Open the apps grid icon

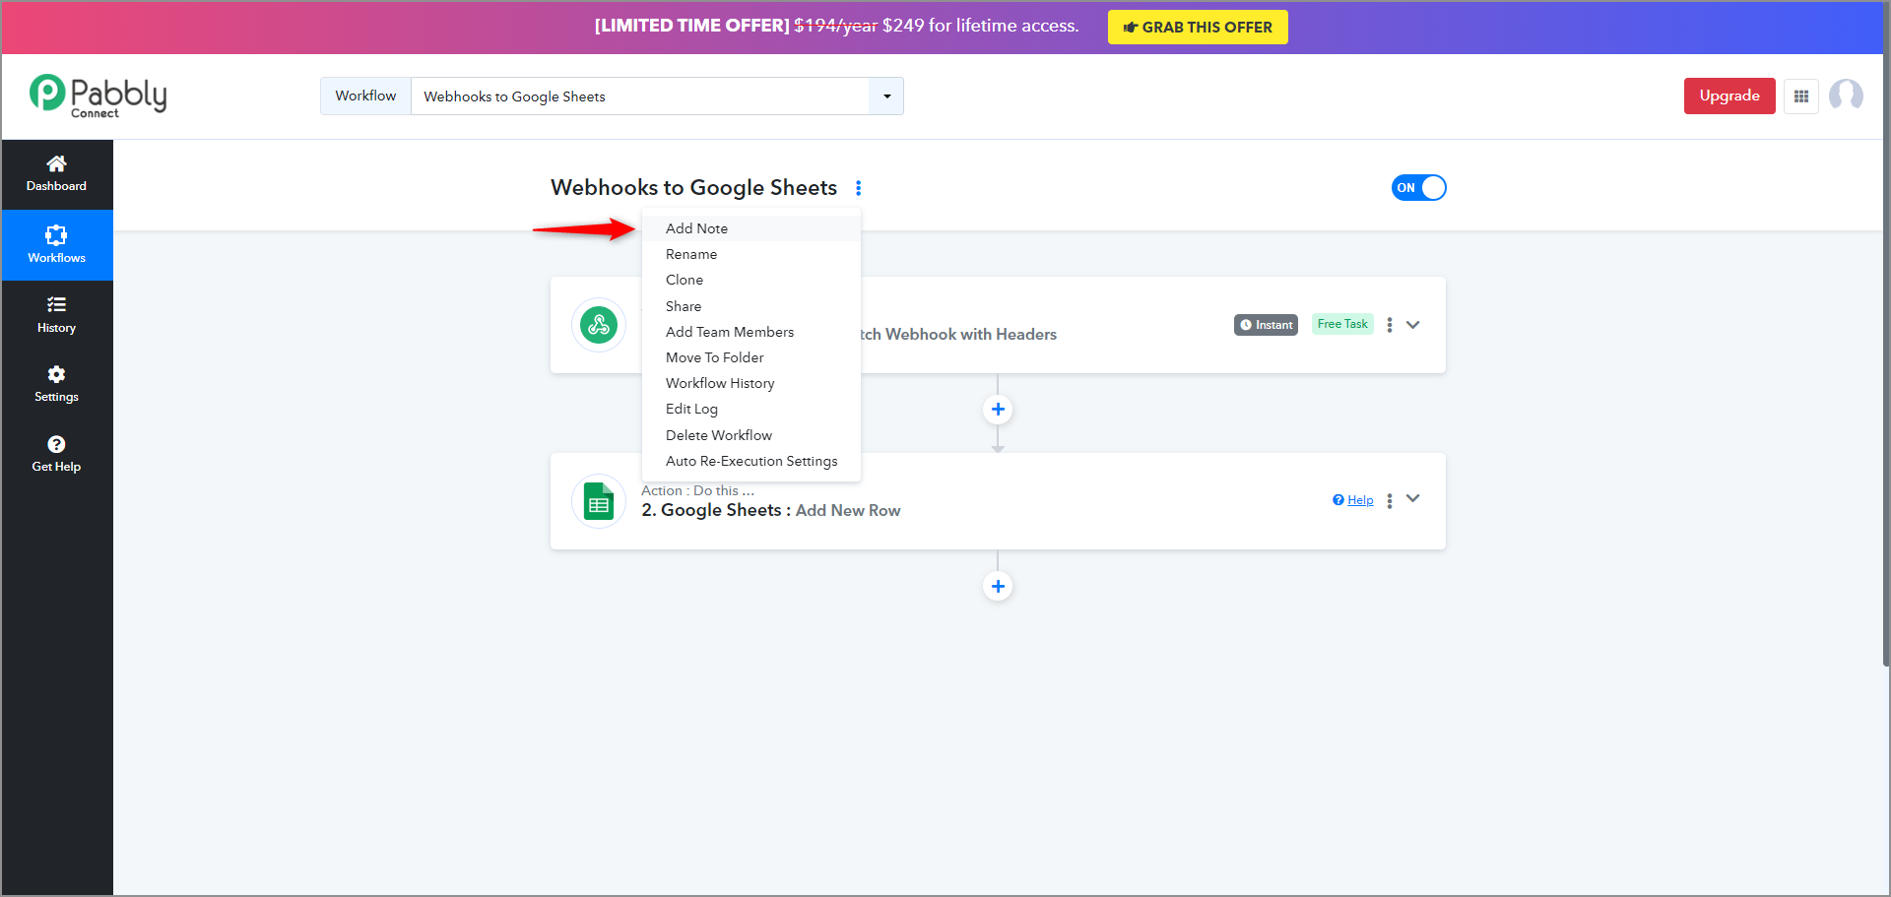1801,96
